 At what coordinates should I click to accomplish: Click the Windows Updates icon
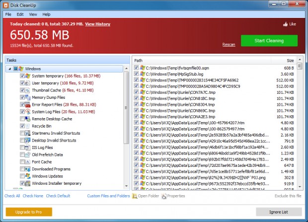tap(28, 176)
